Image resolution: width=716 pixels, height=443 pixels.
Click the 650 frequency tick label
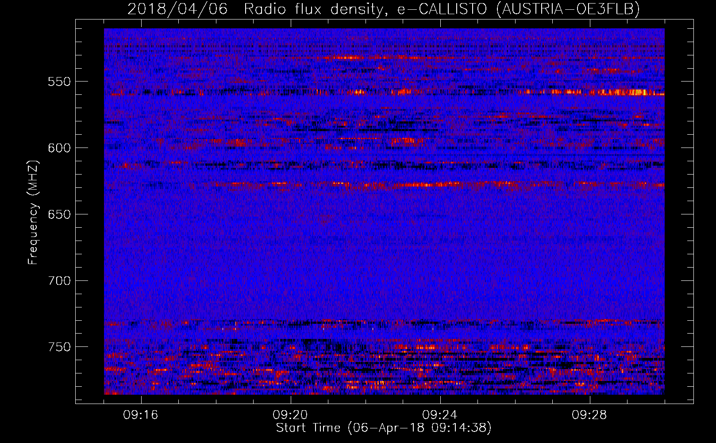[59, 214]
